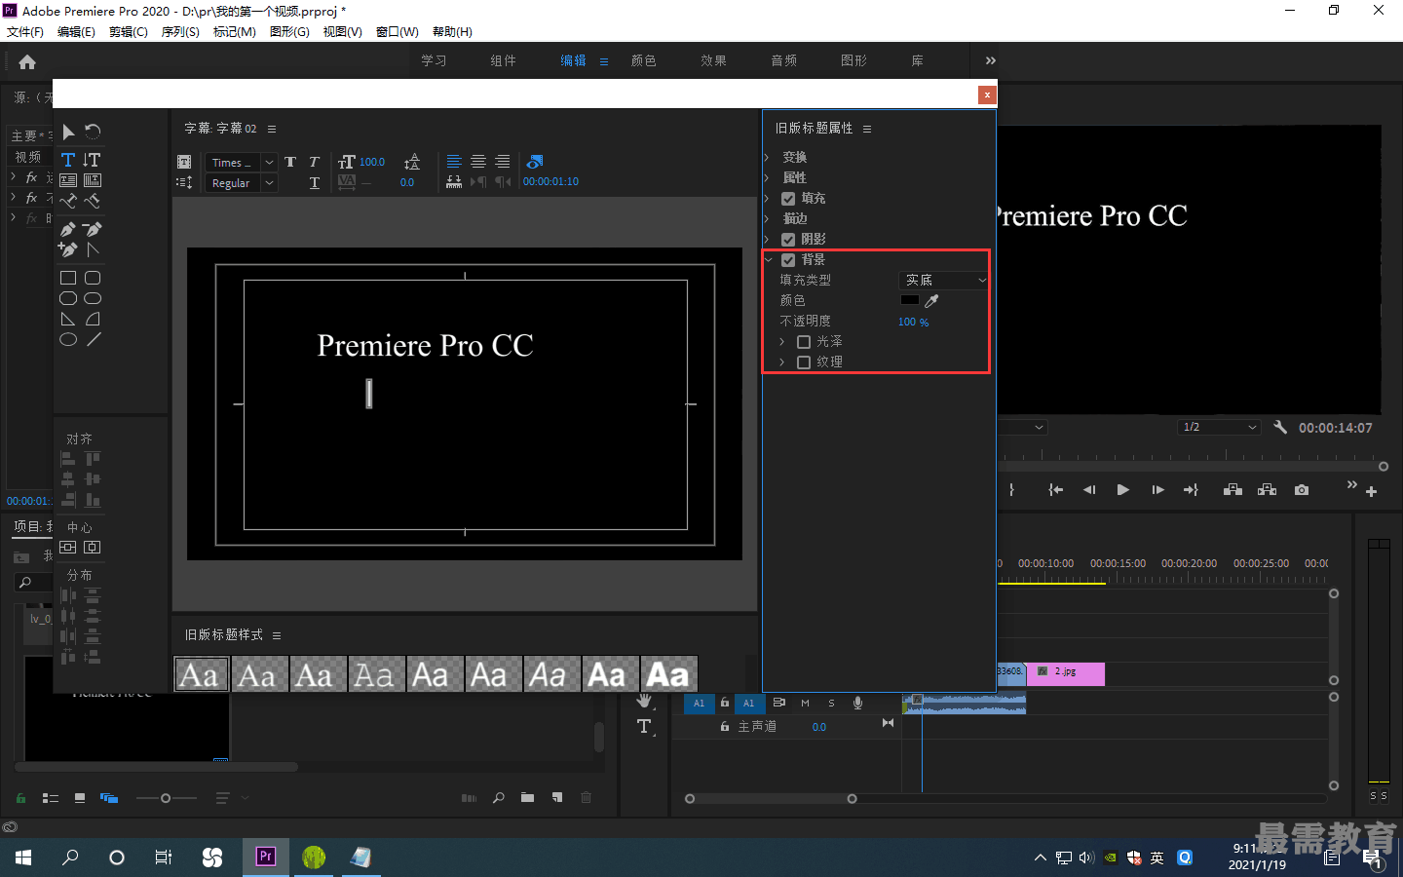Image resolution: width=1403 pixels, height=877 pixels.
Task: Switch to the 效果 workspace tab
Action: click(x=713, y=60)
